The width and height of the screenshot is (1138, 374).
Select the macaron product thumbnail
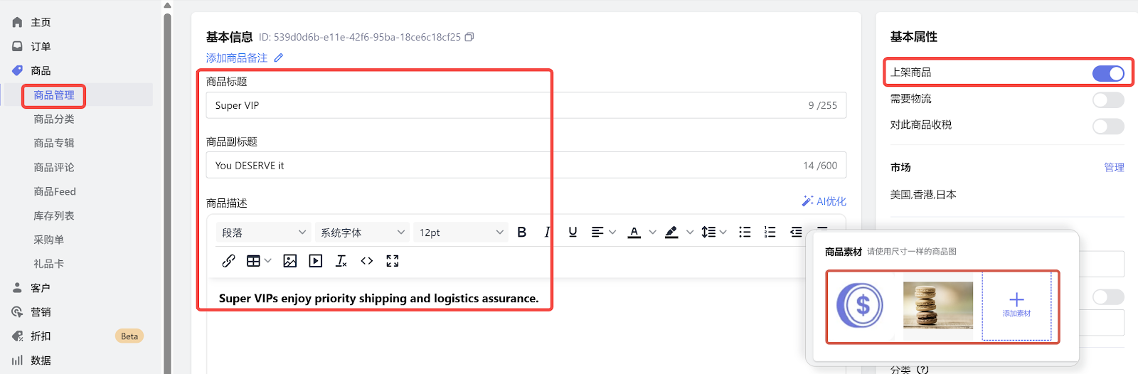[937, 305]
